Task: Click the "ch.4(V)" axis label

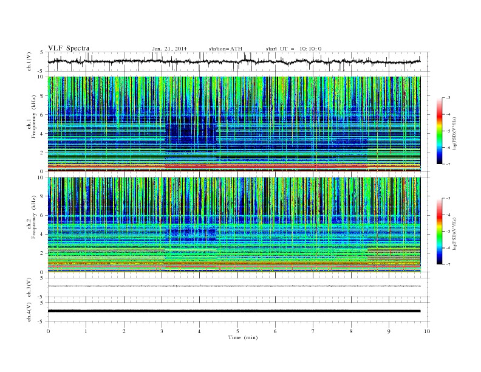Action: click(29, 312)
